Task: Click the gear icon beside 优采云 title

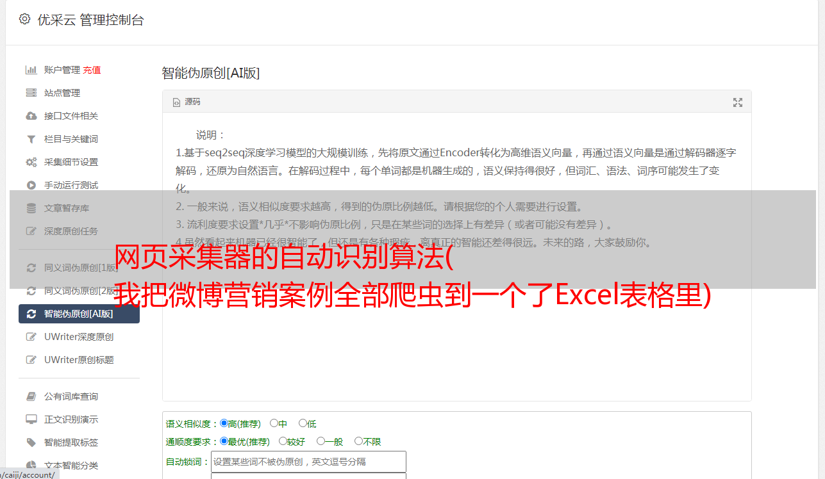Action: tap(24, 19)
